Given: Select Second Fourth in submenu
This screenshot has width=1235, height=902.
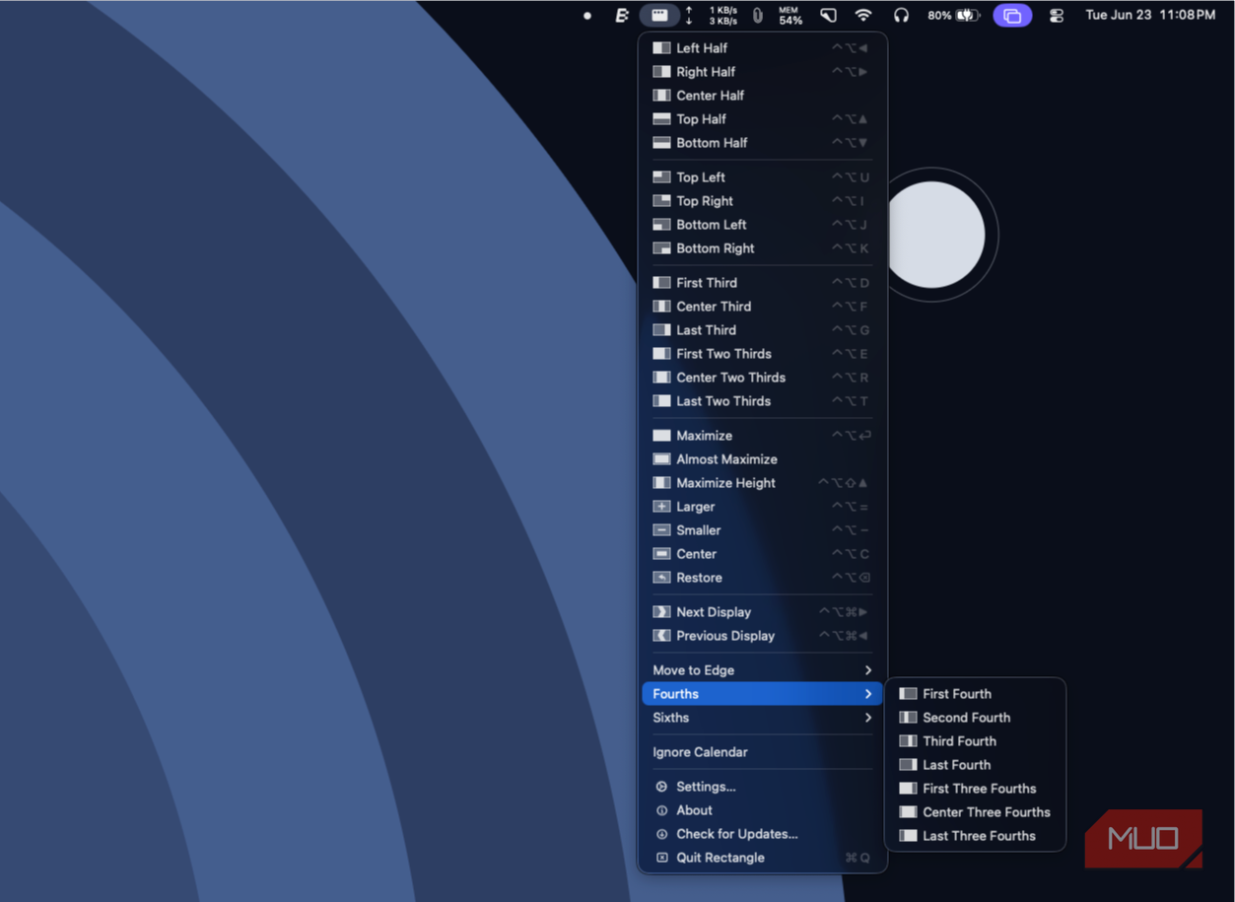Looking at the screenshot, I should click(x=976, y=718).
